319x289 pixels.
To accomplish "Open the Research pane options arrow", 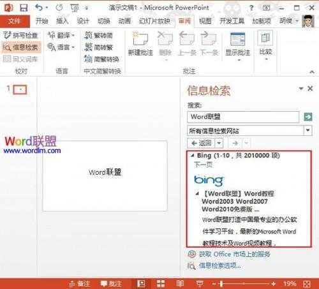I will [300, 88].
